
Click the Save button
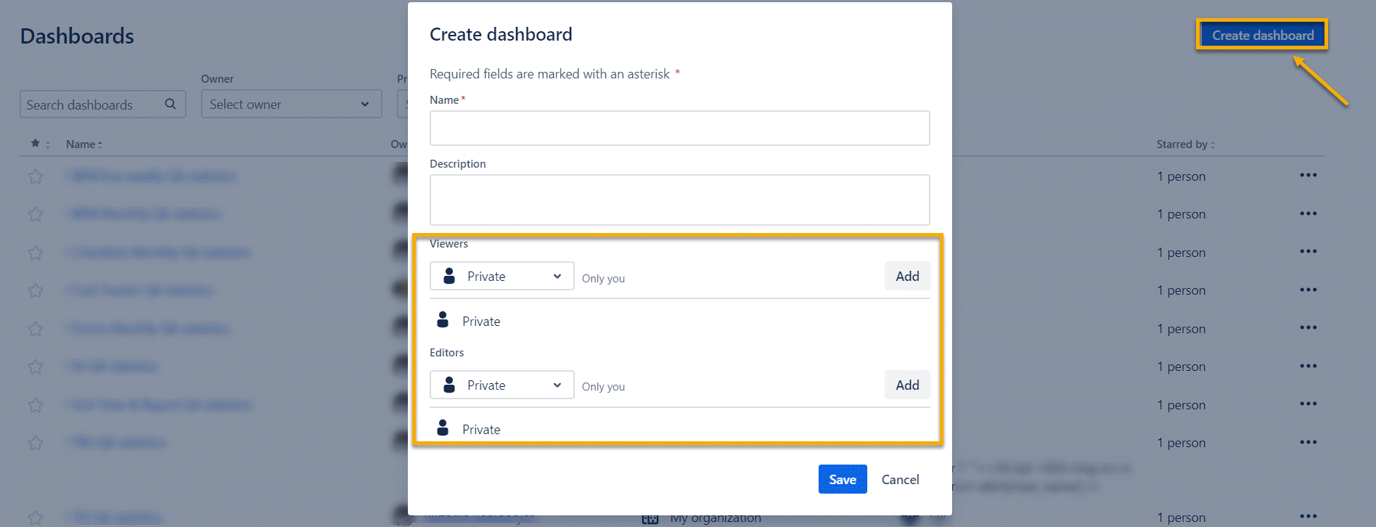842,479
